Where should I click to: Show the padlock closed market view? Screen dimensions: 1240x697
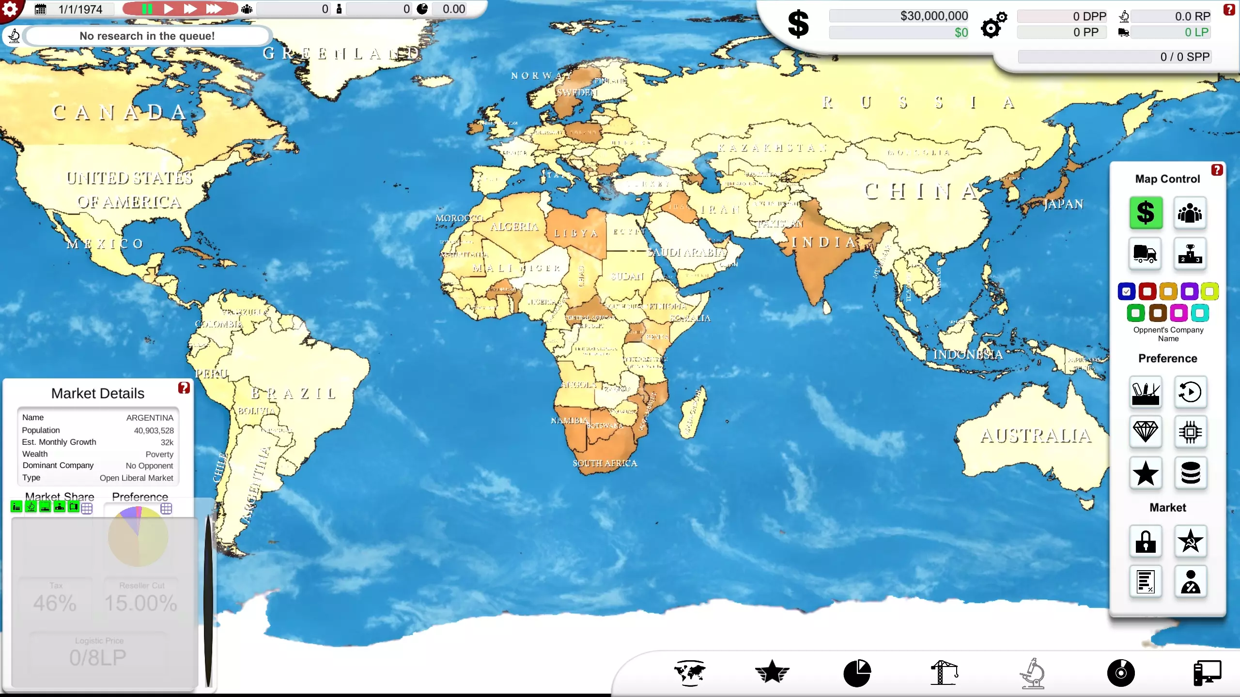click(1146, 541)
